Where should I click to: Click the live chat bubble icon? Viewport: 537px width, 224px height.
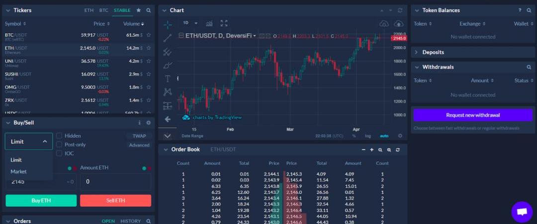(x=522, y=212)
